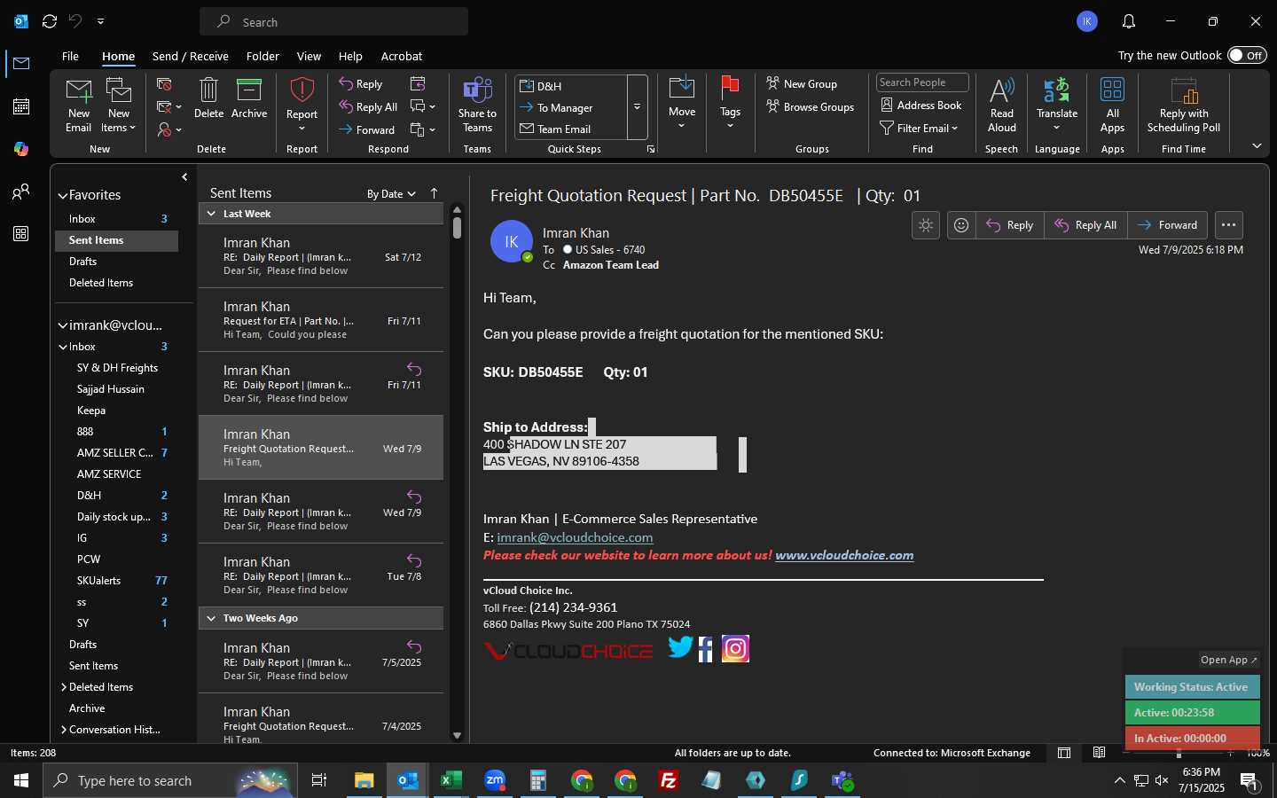Open Browse Groups

pos(811,107)
